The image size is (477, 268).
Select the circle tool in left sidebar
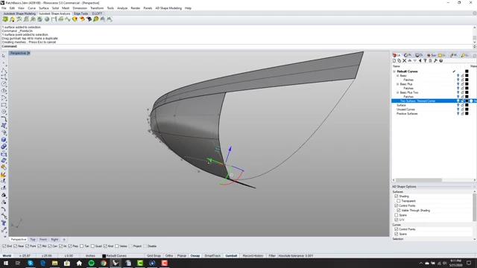4,84
